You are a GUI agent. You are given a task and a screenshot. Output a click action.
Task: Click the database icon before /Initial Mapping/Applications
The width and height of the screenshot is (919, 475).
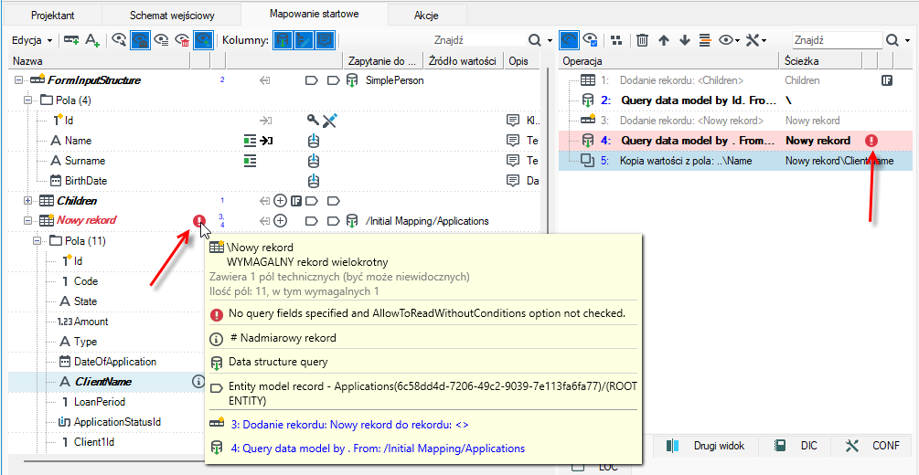point(351,221)
